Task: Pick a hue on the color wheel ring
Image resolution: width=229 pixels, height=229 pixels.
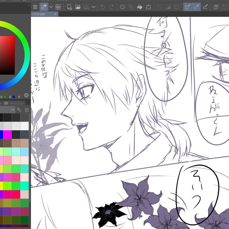Action: click(x=27, y=56)
